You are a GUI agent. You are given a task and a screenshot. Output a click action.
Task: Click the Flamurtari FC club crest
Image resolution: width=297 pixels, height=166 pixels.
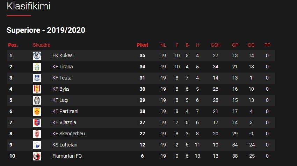click(x=37, y=156)
